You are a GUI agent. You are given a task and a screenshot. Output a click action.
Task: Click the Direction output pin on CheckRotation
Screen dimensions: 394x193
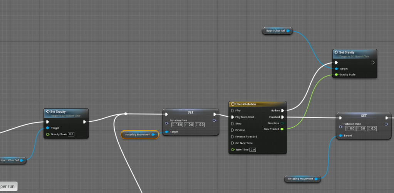click(x=282, y=123)
